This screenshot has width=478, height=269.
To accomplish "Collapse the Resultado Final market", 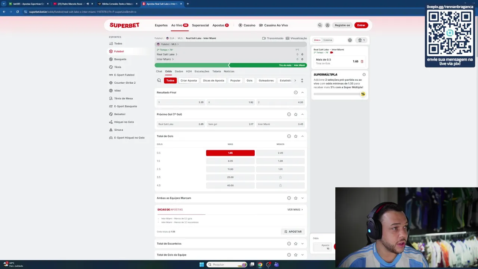I will [302, 92].
